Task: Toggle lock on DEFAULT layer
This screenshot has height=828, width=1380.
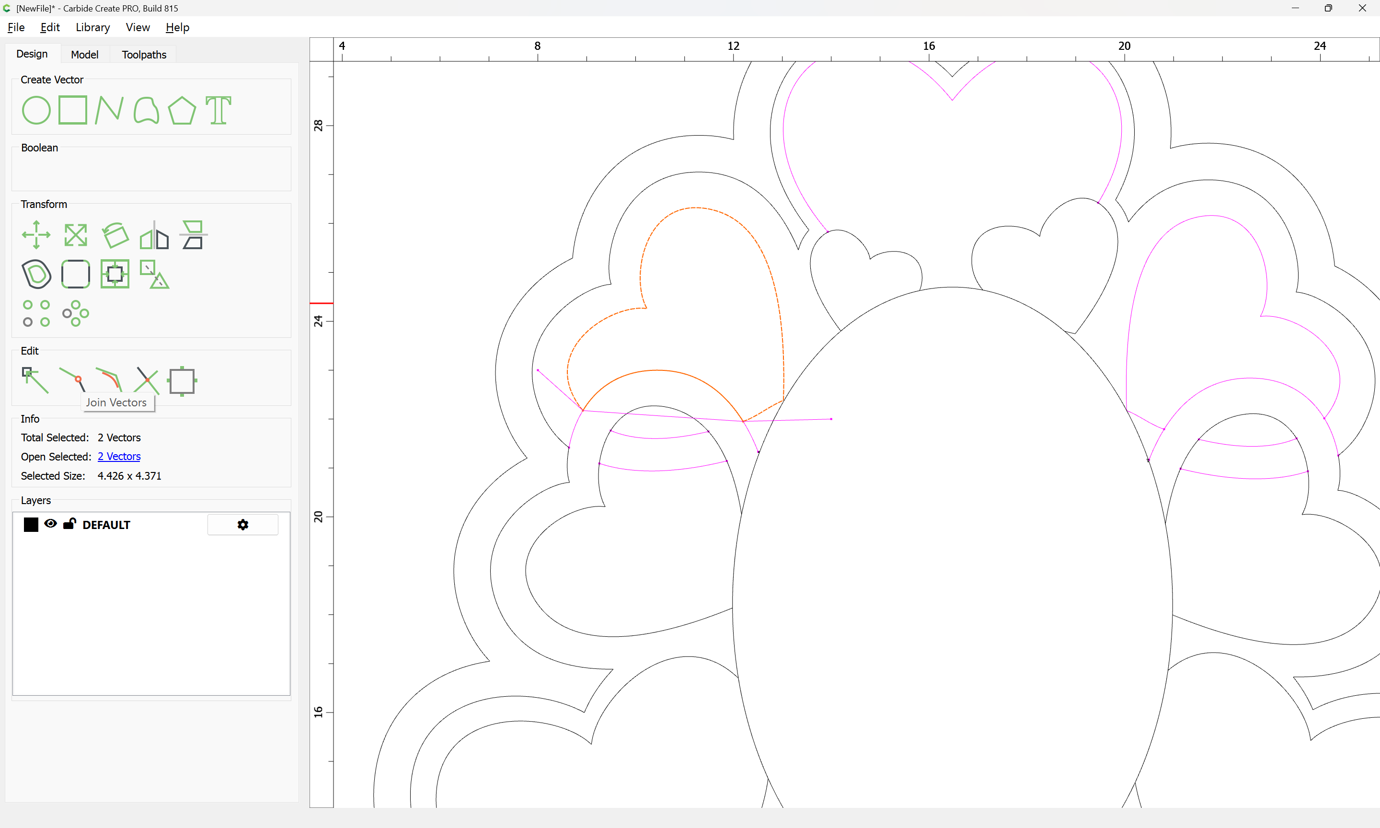Action: (70, 523)
